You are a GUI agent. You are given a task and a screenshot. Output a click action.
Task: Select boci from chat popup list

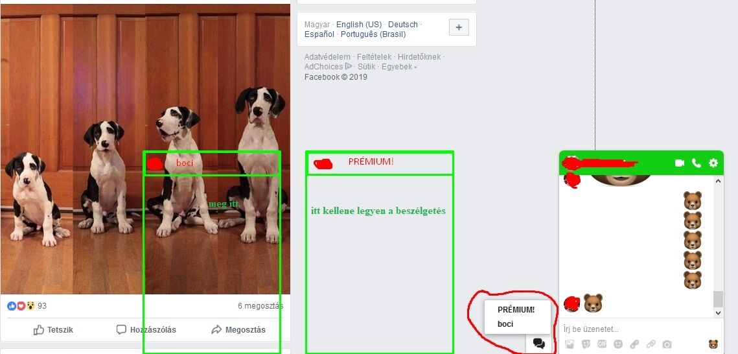coord(505,324)
